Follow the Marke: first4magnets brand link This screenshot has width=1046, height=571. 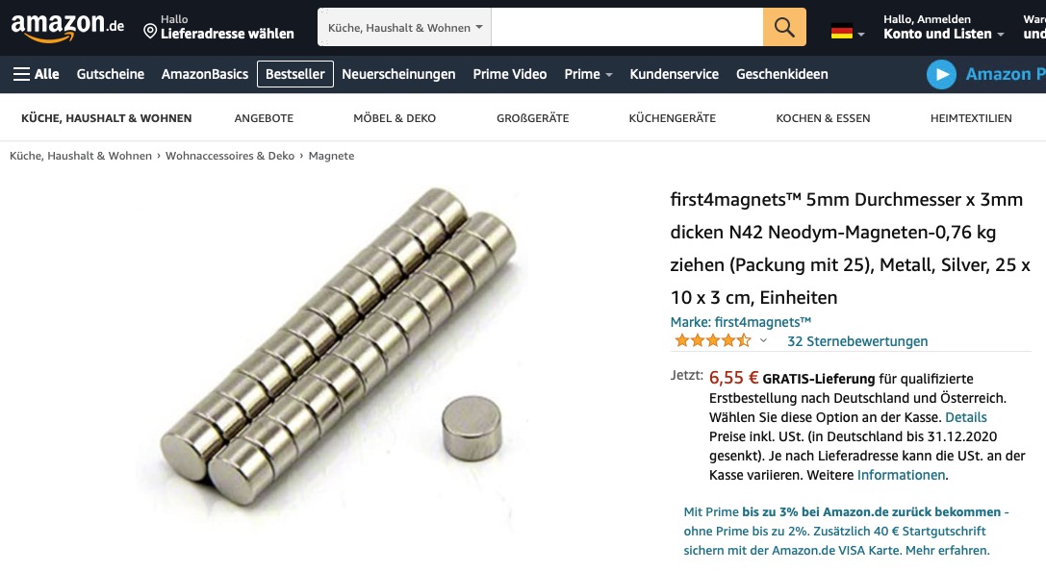[740, 322]
